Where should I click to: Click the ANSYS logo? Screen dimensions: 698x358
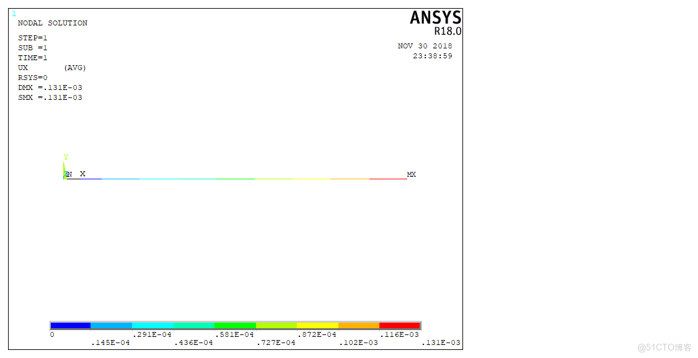[435, 17]
